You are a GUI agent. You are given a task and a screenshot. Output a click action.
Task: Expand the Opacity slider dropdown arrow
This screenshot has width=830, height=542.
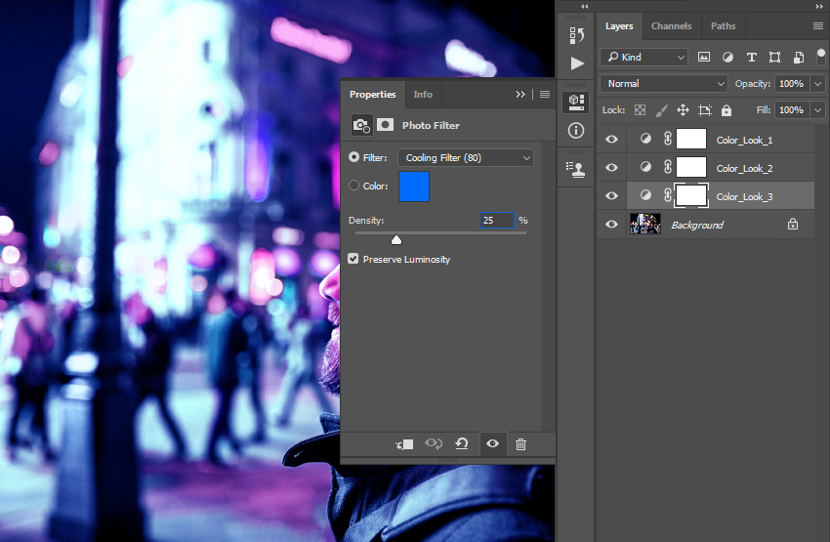[817, 84]
